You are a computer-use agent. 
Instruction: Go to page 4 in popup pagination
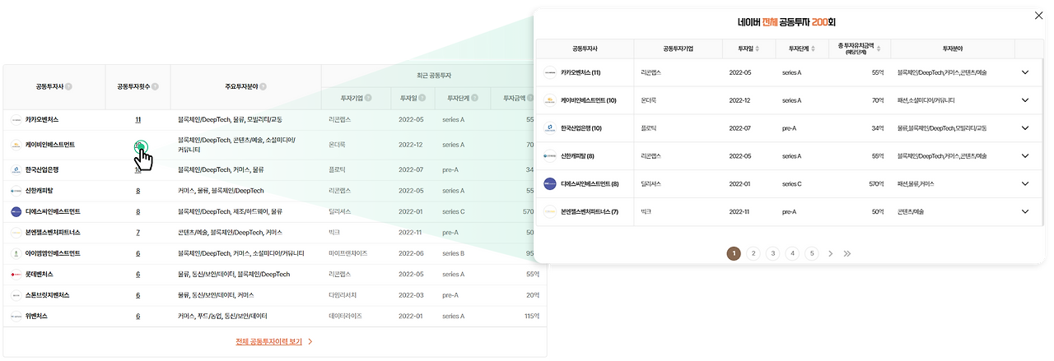[x=792, y=253]
